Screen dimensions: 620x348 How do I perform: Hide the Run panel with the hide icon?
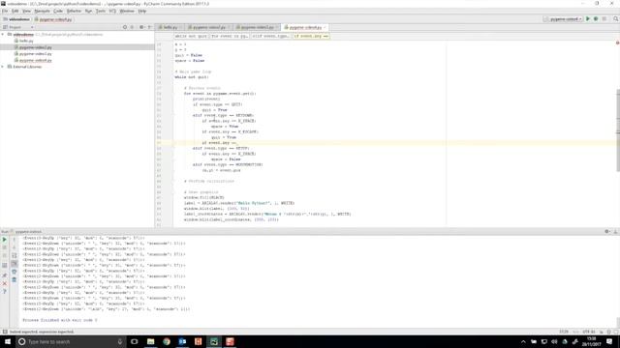coord(615,232)
